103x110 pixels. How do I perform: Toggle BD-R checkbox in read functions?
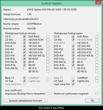click(x=48, y=62)
